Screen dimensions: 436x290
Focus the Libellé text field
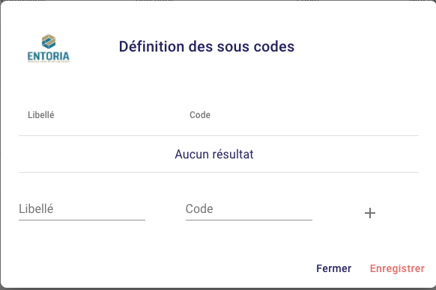(82, 209)
